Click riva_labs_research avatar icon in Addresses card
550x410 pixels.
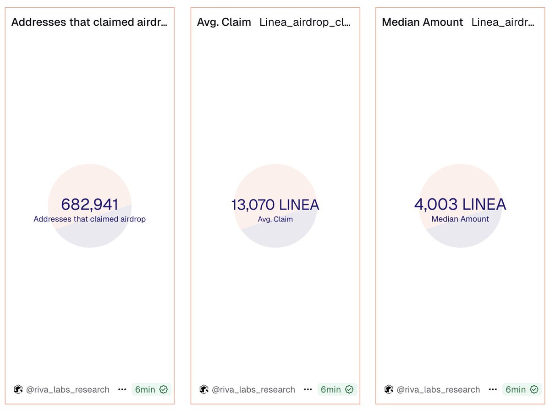click(18, 389)
